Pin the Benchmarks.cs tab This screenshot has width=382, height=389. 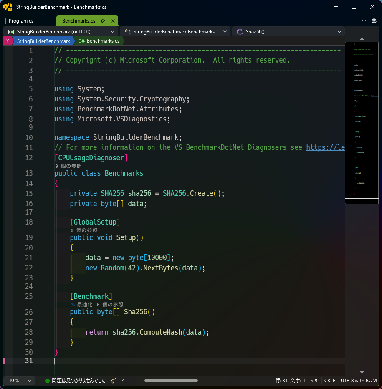103,21
